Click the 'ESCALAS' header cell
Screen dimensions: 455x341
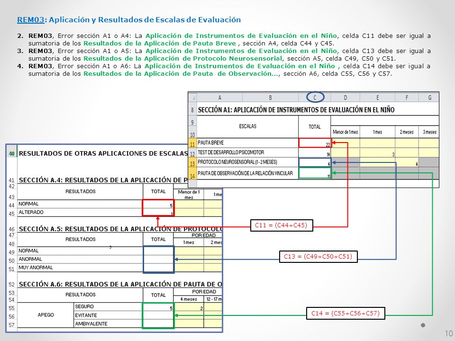247,126
